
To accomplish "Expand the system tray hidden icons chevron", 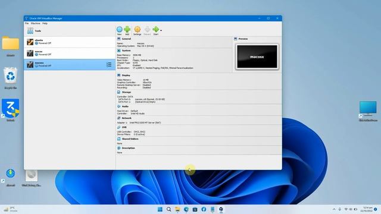I will click(334, 209).
